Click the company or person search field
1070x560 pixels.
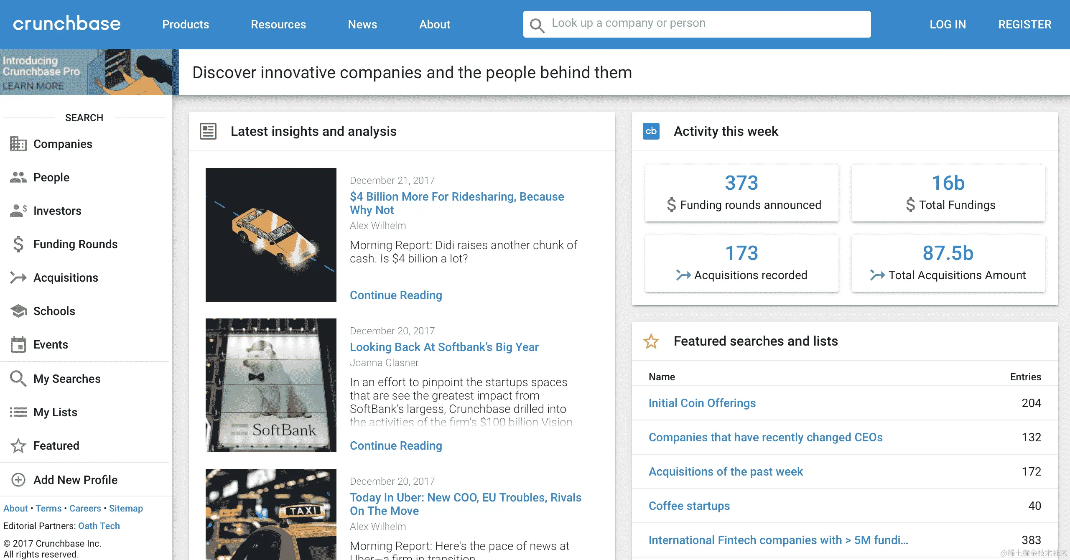tap(706, 23)
